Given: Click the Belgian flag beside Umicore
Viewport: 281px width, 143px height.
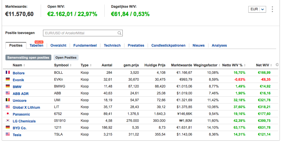Looking at the screenshot, I should pyautogui.click(x=8, y=100).
